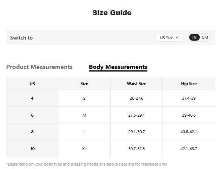Select the Body Measurements tab
Image resolution: width=222 pixels, height=169 pixels.
(118, 67)
